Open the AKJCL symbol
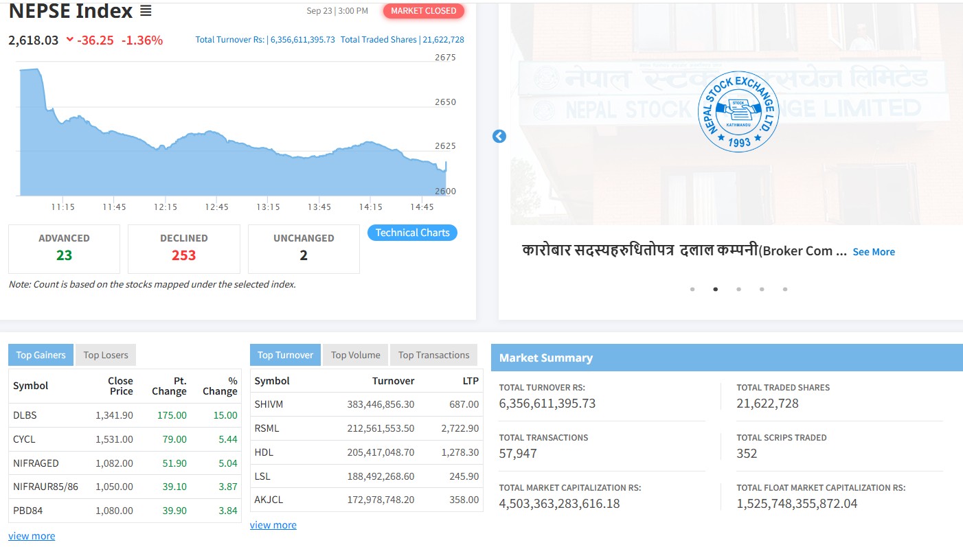This screenshot has height=547, width=963. pos(267,500)
